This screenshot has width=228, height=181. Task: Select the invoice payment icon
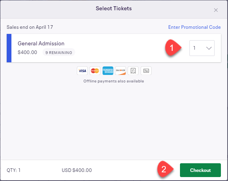tap(146, 71)
